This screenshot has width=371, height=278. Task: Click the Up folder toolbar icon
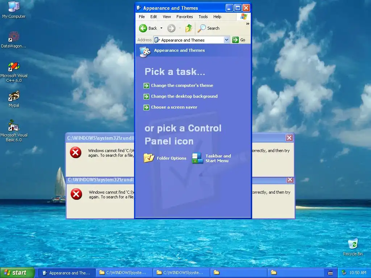188,28
